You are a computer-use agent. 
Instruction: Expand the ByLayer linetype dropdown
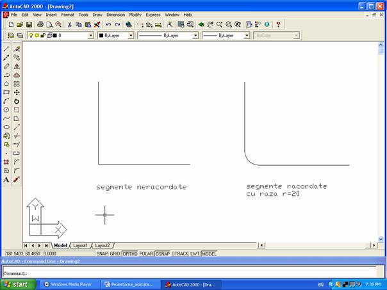coord(195,36)
